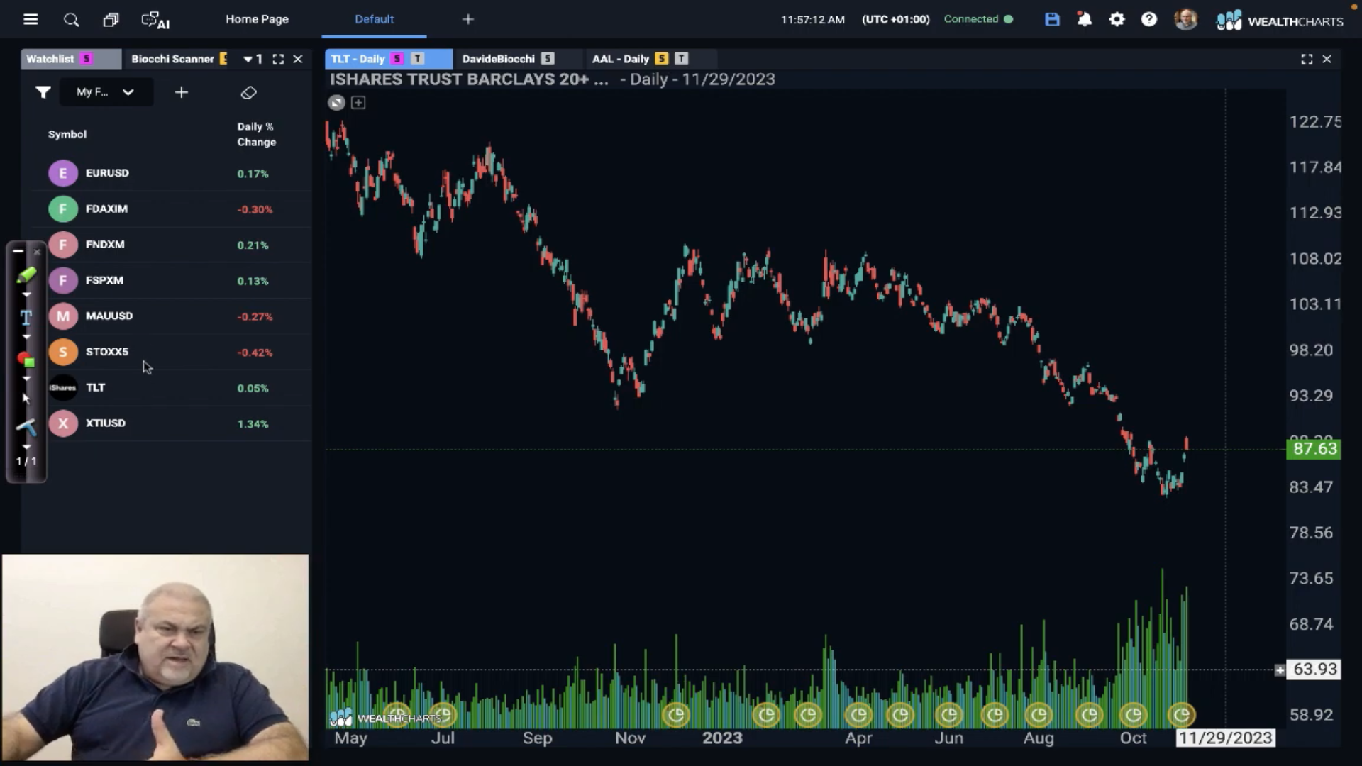
Task: Toggle the S badge on the AAL - Daily tab
Action: (x=661, y=59)
